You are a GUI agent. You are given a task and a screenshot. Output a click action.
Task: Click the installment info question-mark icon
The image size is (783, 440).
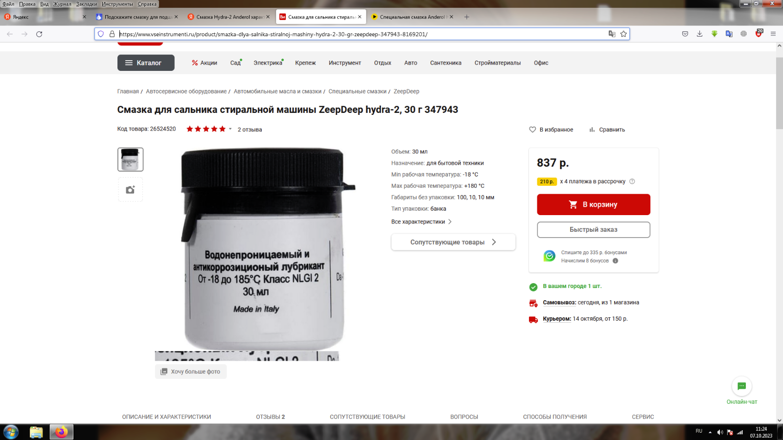coord(632,181)
